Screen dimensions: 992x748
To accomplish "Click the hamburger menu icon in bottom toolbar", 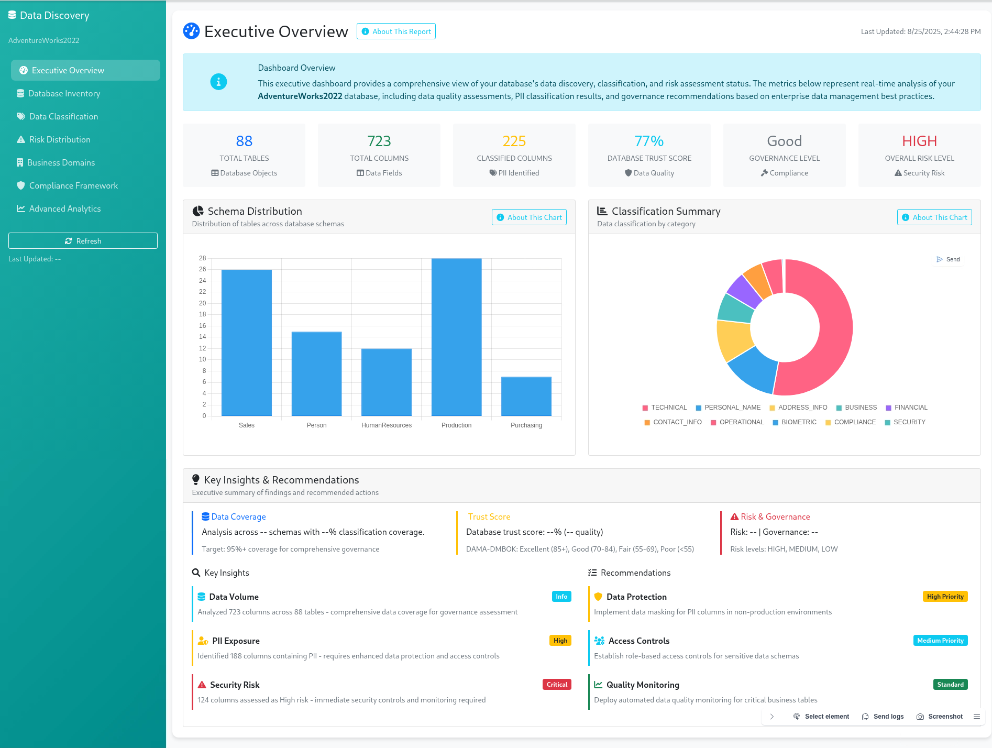I will click(977, 717).
